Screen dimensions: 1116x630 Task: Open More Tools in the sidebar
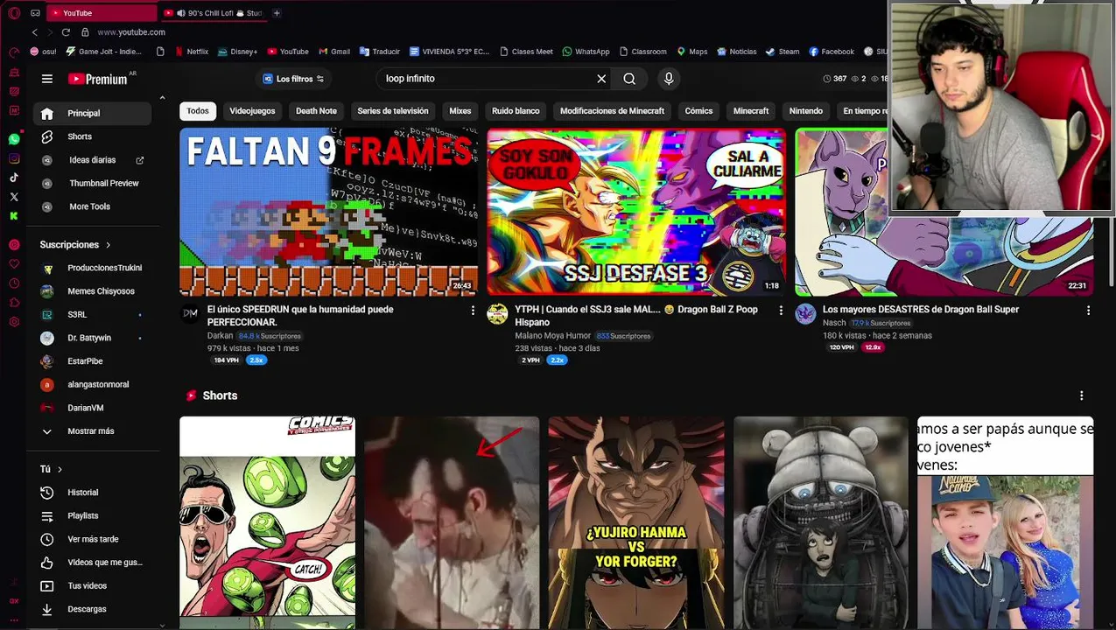tap(92, 206)
